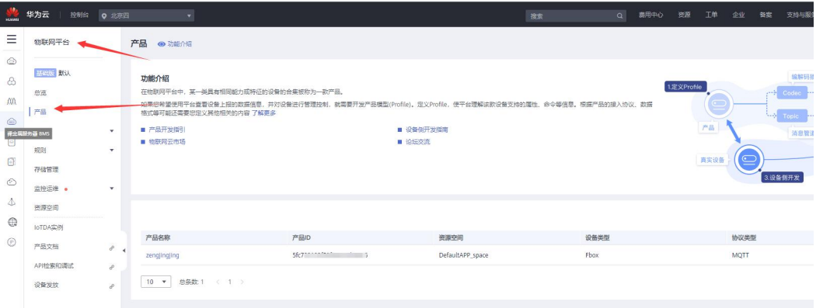This screenshot has width=816, height=308.
Task: Open the 产品开发指引 link
Action: point(167,130)
